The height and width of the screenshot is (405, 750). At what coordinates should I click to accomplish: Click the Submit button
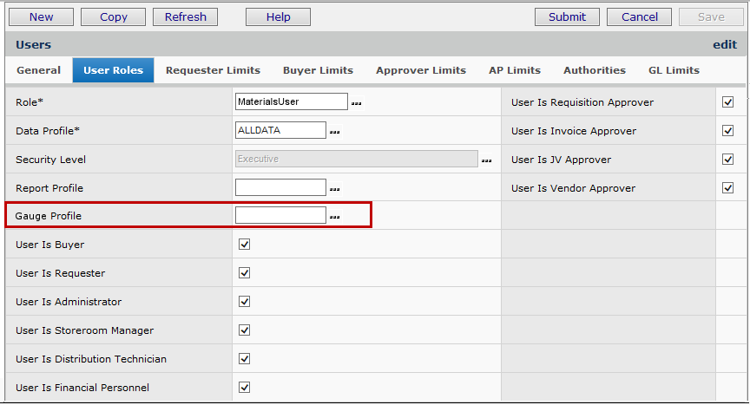567,16
